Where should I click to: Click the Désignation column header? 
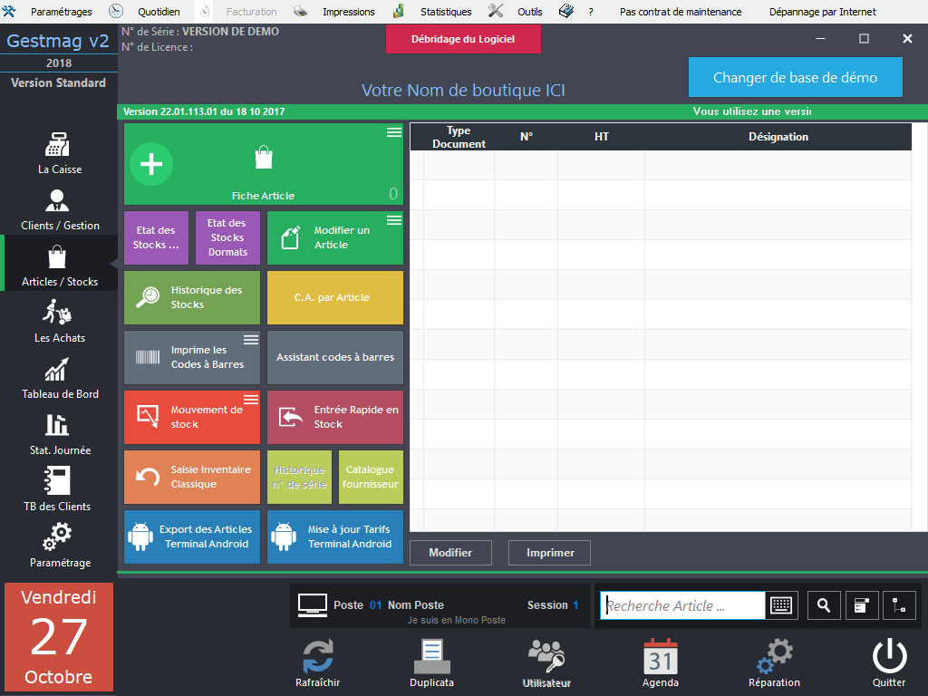(x=778, y=137)
